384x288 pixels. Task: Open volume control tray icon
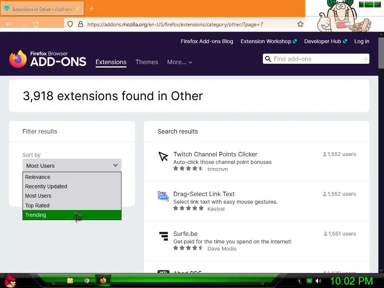tap(318, 281)
